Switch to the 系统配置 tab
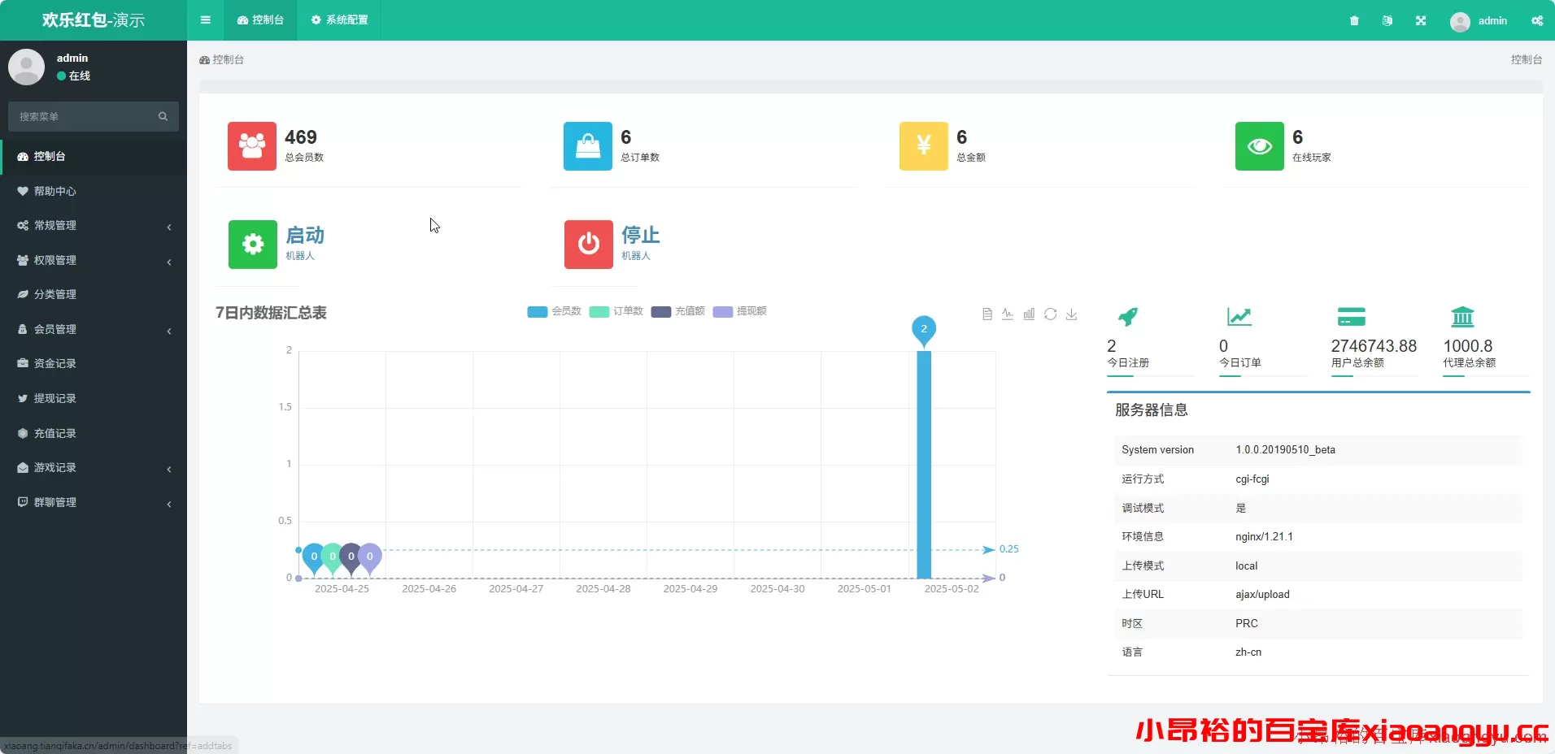The height and width of the screenshot is (754, 1555). click(340, 19)
